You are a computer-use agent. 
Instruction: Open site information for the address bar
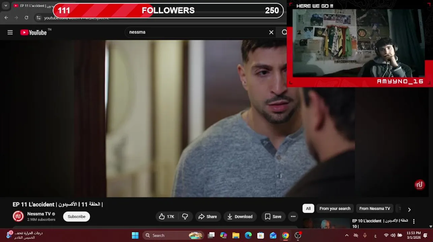38,18
